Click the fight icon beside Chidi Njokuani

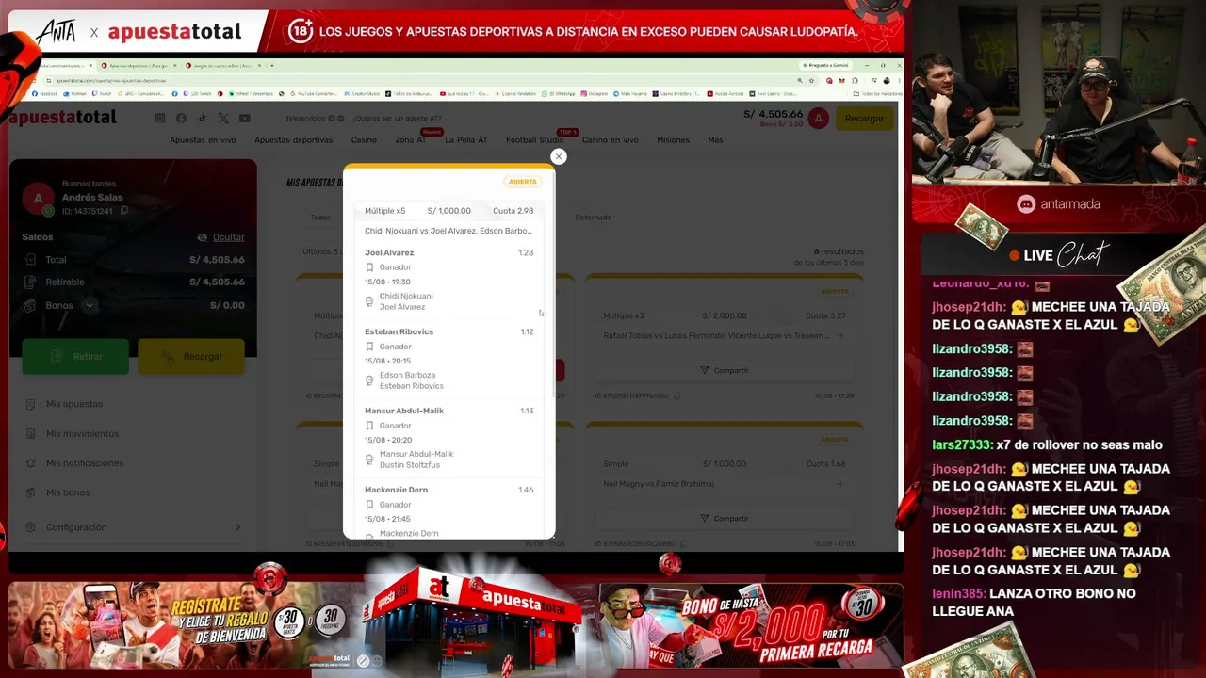pyautogui.click(x=369, y=301)
